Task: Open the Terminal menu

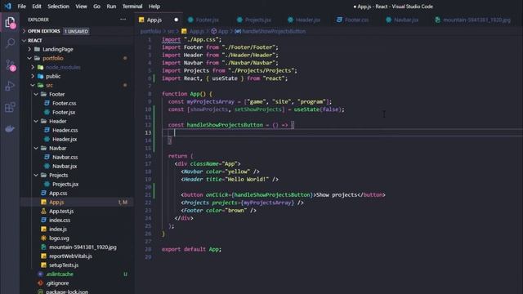Action: (x=132, y=7)
